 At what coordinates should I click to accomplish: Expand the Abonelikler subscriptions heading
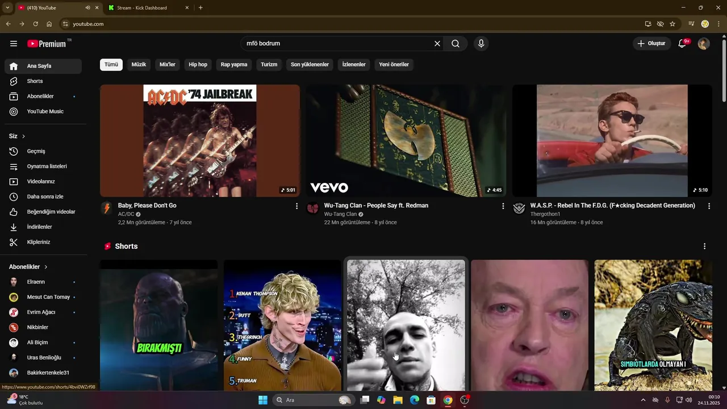pyautogui.click(x=28, y=267)
